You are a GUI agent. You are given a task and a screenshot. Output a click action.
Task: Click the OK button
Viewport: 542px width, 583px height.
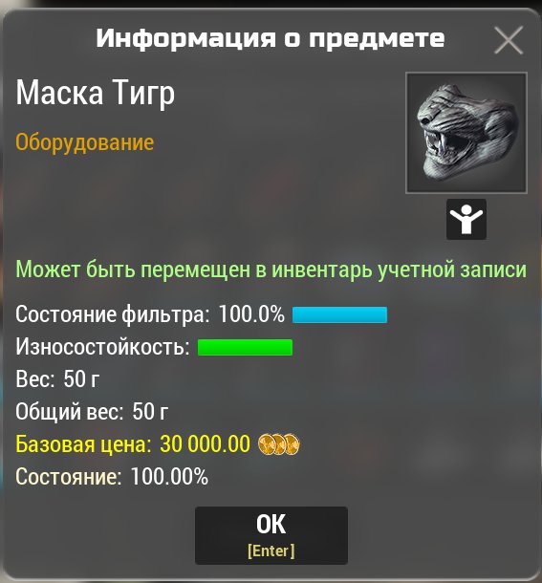pos(271,535)
